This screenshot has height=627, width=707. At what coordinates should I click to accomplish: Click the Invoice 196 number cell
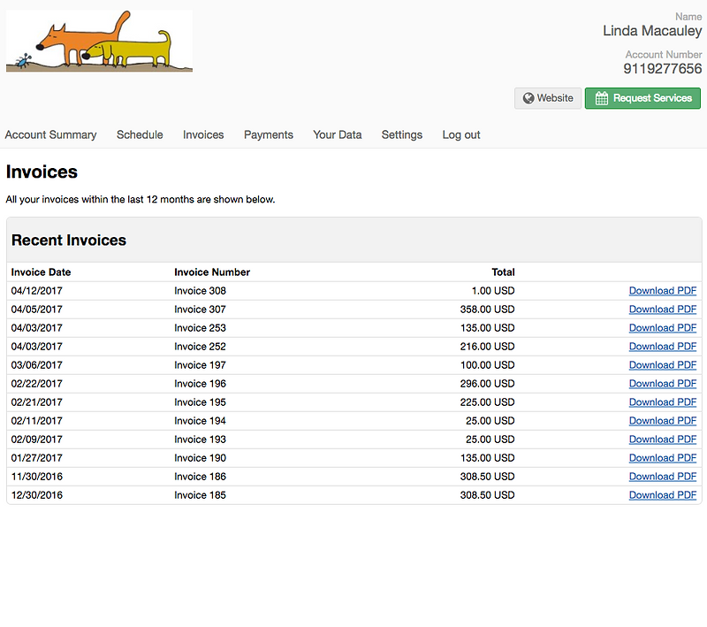(x=201, y=384)
